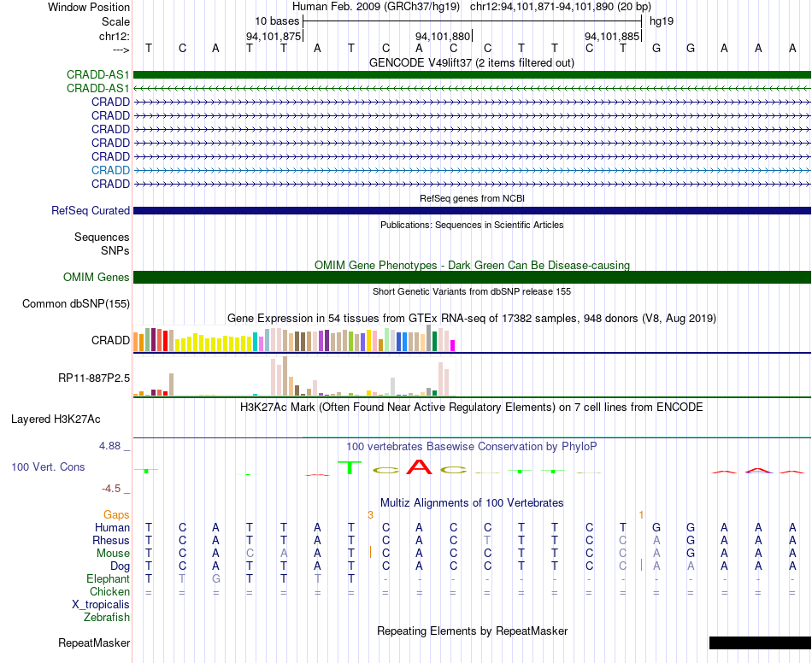Open the 'H3K27Ac Mark' ENCODE track title

[472, 408]
